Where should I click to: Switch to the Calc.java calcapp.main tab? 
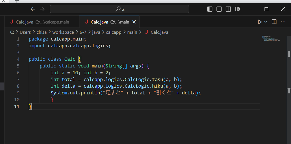40,22
